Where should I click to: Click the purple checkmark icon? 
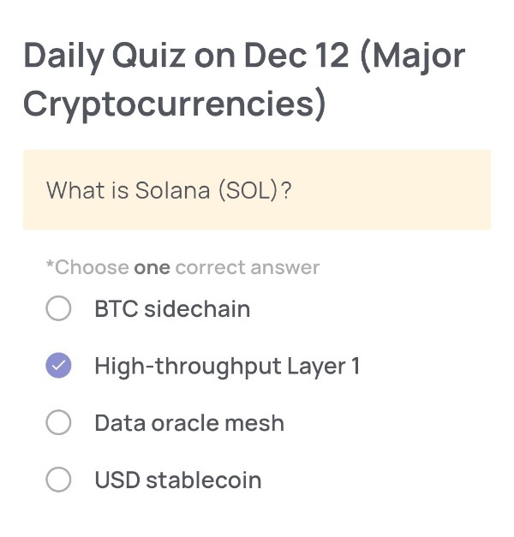tap(58, 366)
